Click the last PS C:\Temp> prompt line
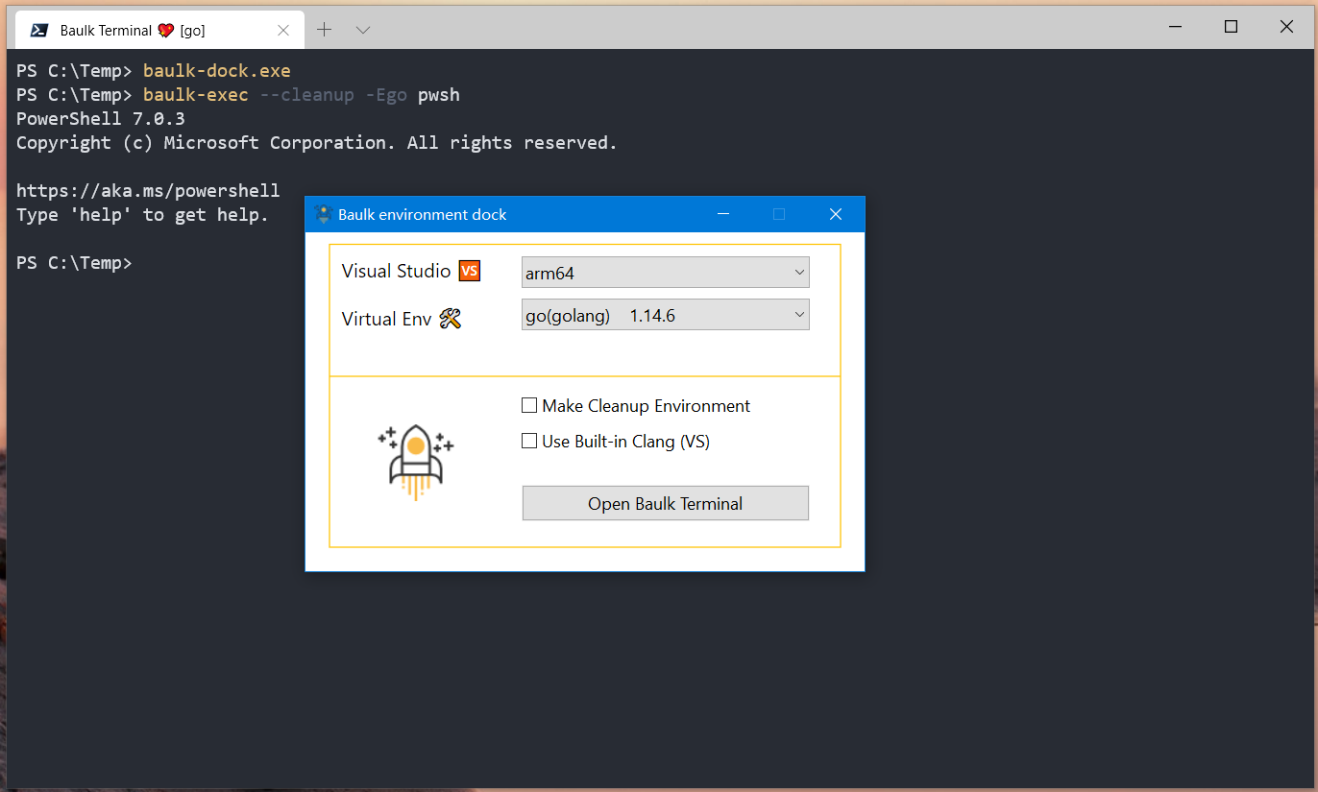 (x=74, y=262)
